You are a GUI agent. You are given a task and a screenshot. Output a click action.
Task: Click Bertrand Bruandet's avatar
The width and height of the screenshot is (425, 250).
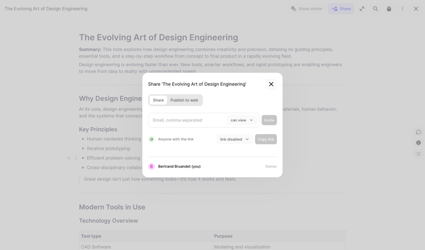tap(151, 166)
